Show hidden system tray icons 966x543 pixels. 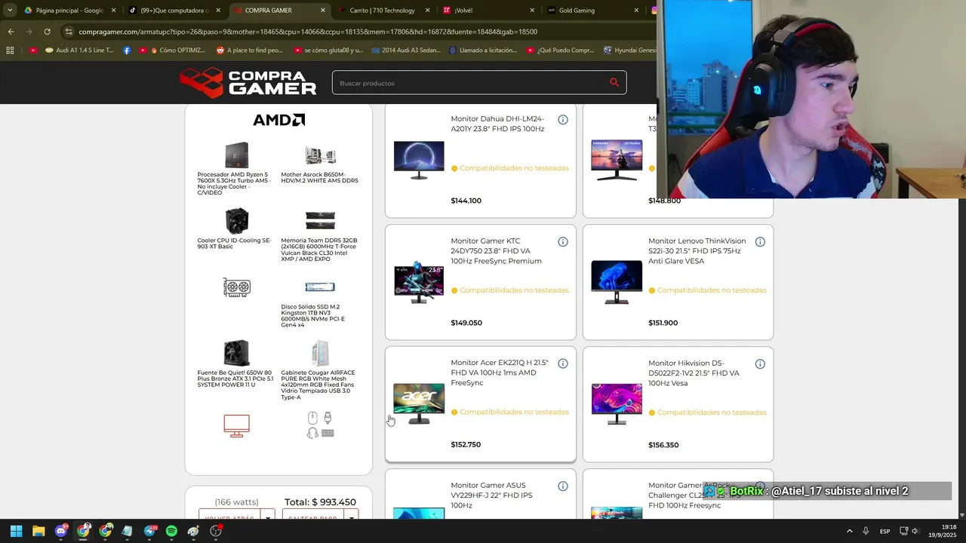(849, 531)
